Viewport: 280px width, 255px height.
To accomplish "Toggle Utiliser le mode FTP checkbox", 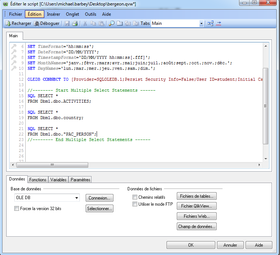I will pos(135,204).
